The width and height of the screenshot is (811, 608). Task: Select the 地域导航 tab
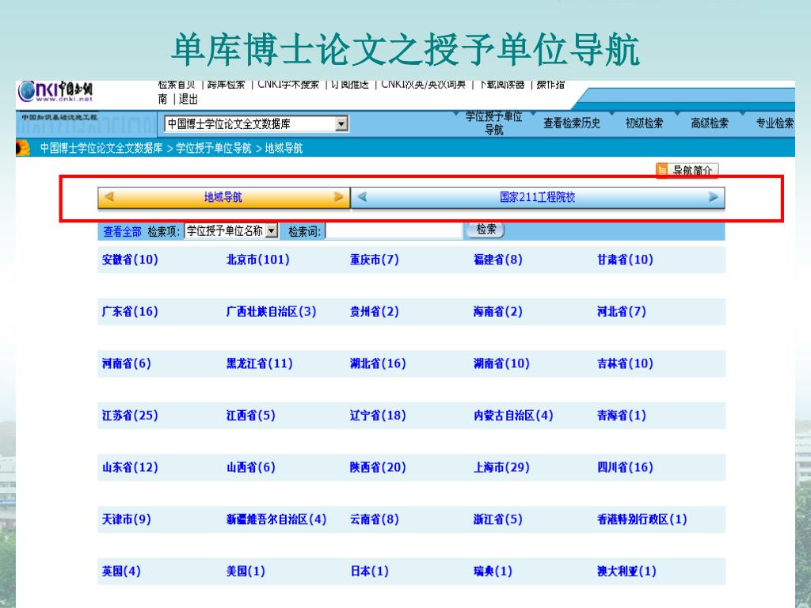click(223, 197)
